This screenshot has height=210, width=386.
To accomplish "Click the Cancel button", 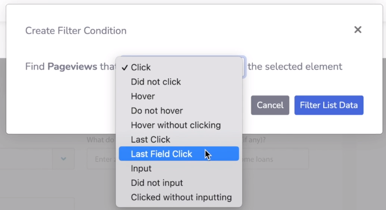I will pos(270,105).
